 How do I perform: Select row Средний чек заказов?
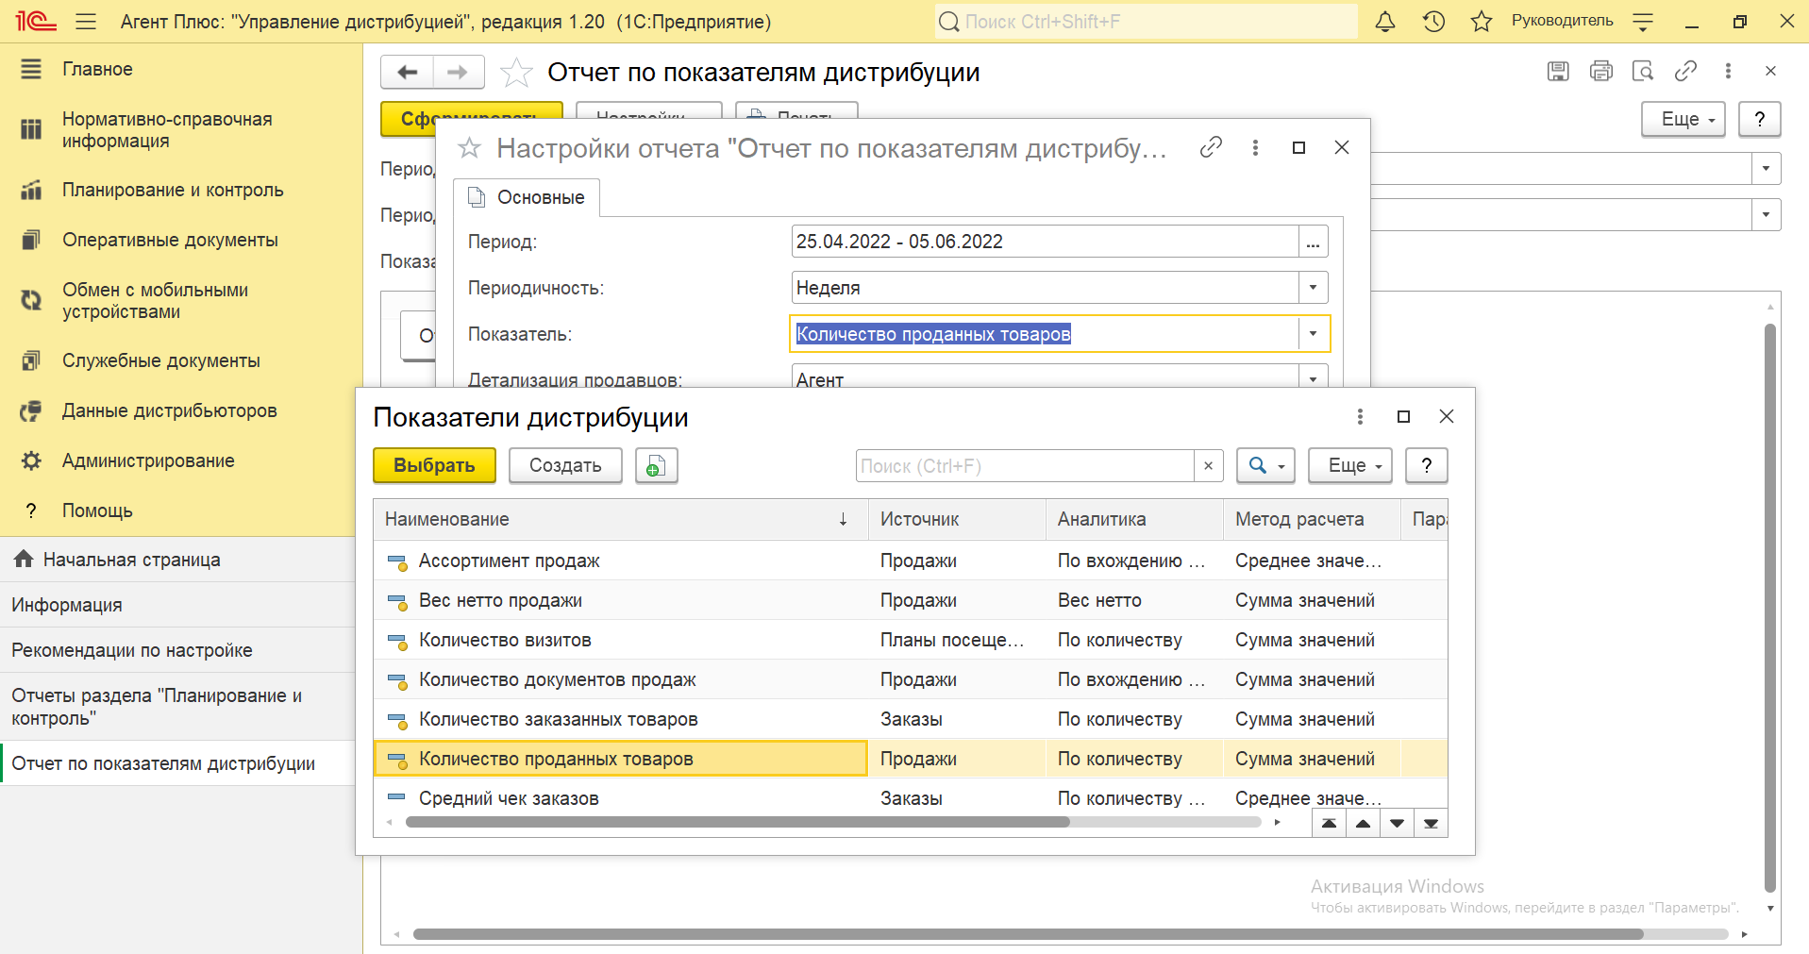[911, 798]
